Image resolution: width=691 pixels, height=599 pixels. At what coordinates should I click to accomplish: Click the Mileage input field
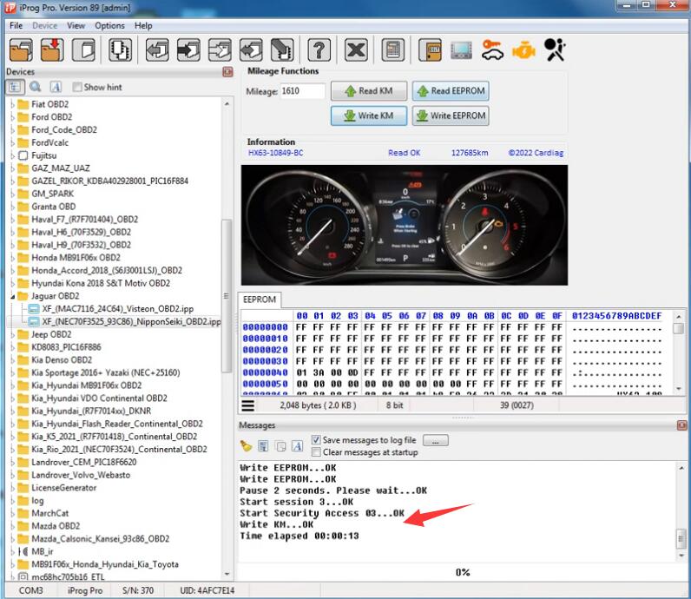coord(302,91)
